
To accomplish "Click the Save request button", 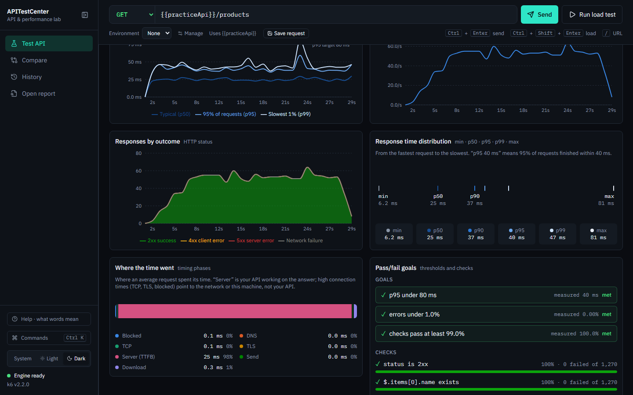I will pos(286,33).
